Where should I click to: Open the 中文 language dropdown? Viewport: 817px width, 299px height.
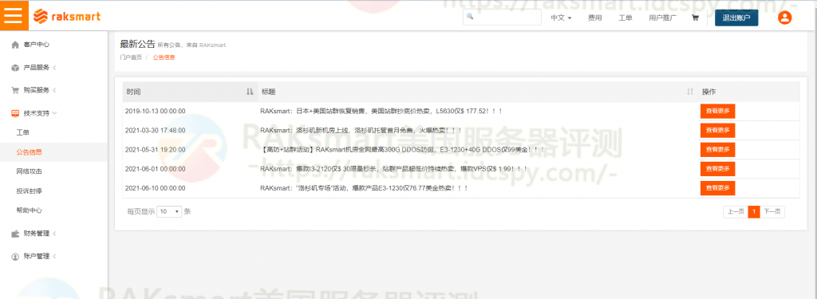point(561,18)
